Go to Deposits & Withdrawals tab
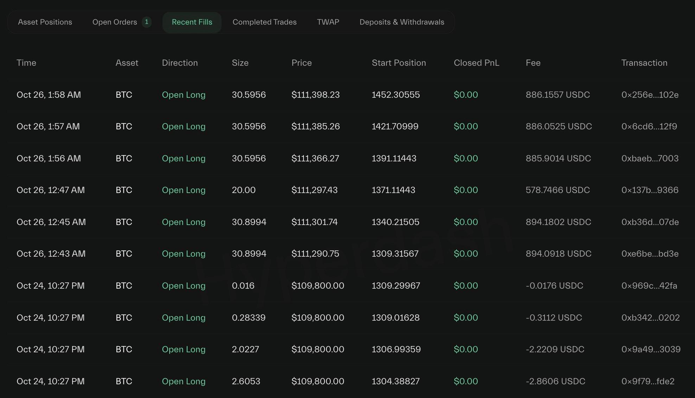 [x=402, y=22]
